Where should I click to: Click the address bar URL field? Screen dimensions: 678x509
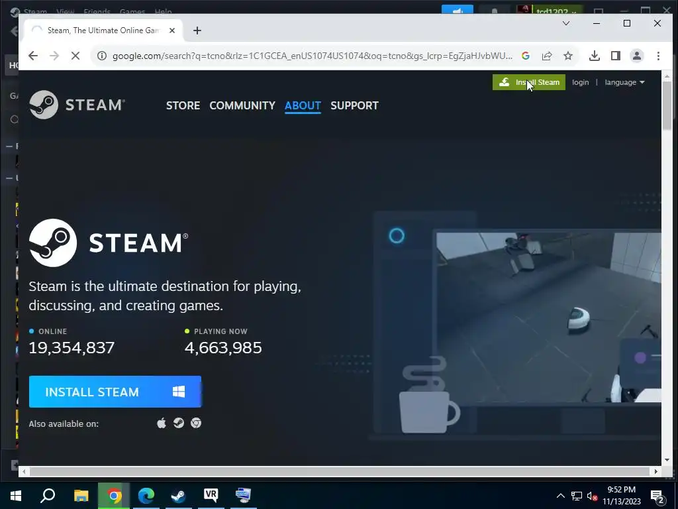[313, 56]
